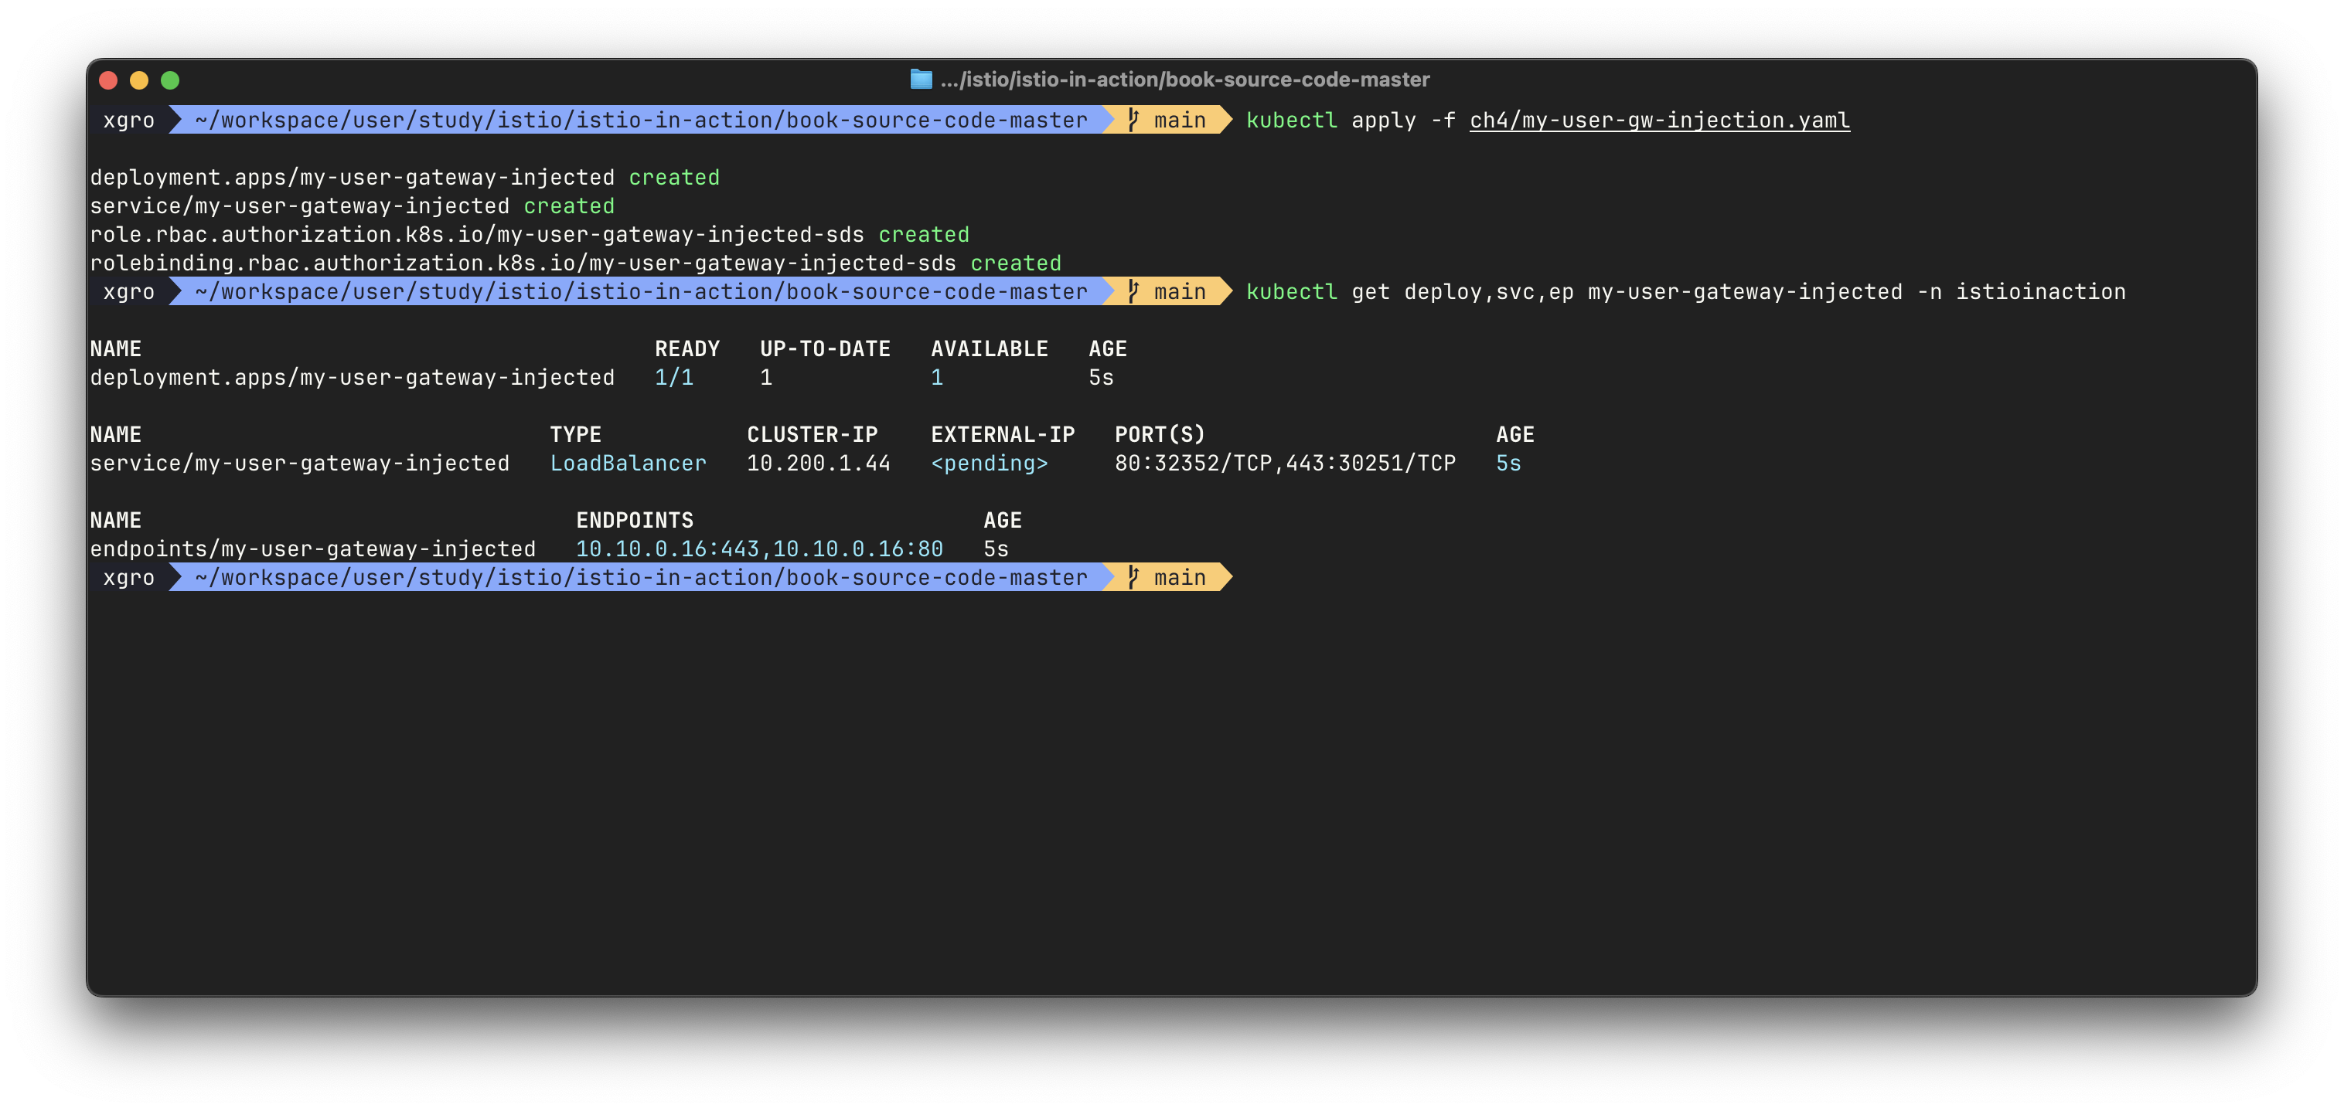The height and width of the screenshot is (1111, 2344).
Task: Click the <pending> external IP value
Action: click(989, 464)
